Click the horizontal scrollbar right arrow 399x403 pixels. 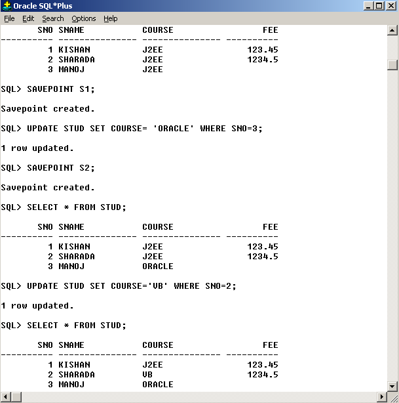pos(381,397)
